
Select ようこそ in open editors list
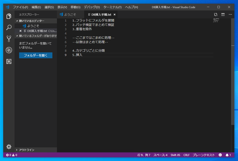(36, 26)
